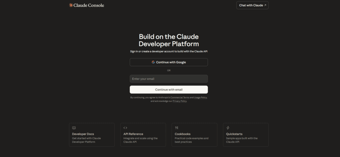Screen dimensions: 340x157
Task: Click 'Sample apps built with the Claude API' text
Action: click(x=242, y=140)
